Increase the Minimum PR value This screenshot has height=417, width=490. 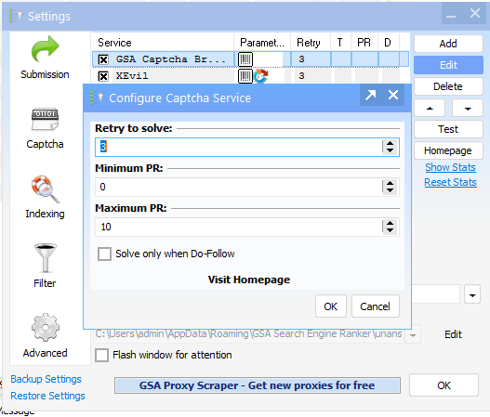point(390,183)
